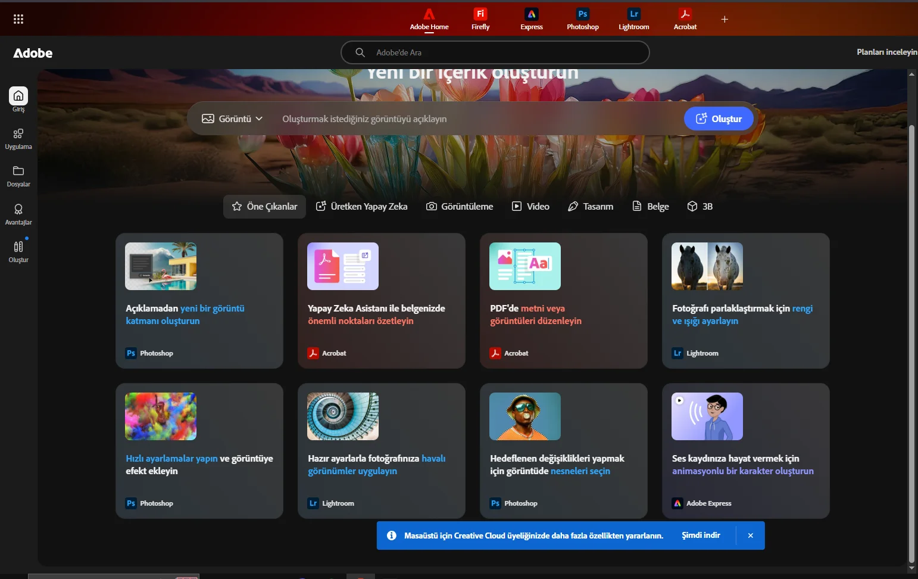
Task: Select the Öne Çıkanlar tab
Action: pos(264,207)
